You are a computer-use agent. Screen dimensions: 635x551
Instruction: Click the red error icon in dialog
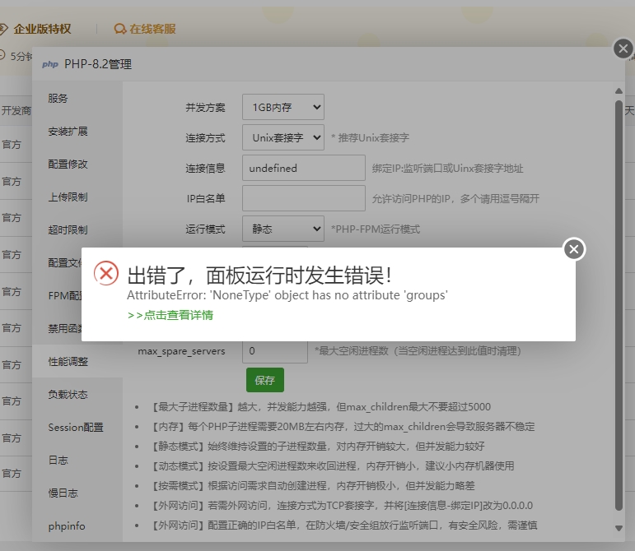click(x=106, y=274)
